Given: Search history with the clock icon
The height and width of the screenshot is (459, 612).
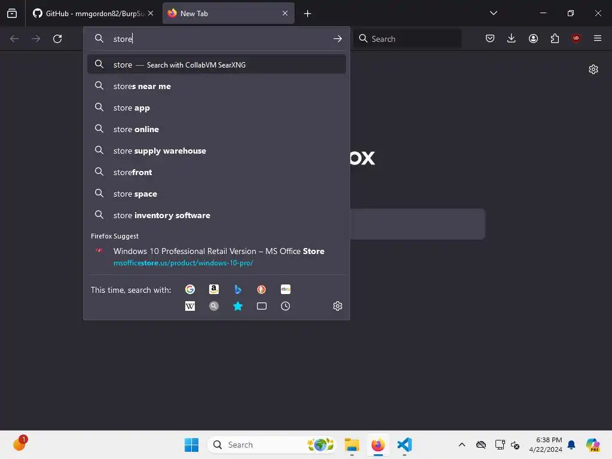Looking at the screenshot, I should [285, 306].
